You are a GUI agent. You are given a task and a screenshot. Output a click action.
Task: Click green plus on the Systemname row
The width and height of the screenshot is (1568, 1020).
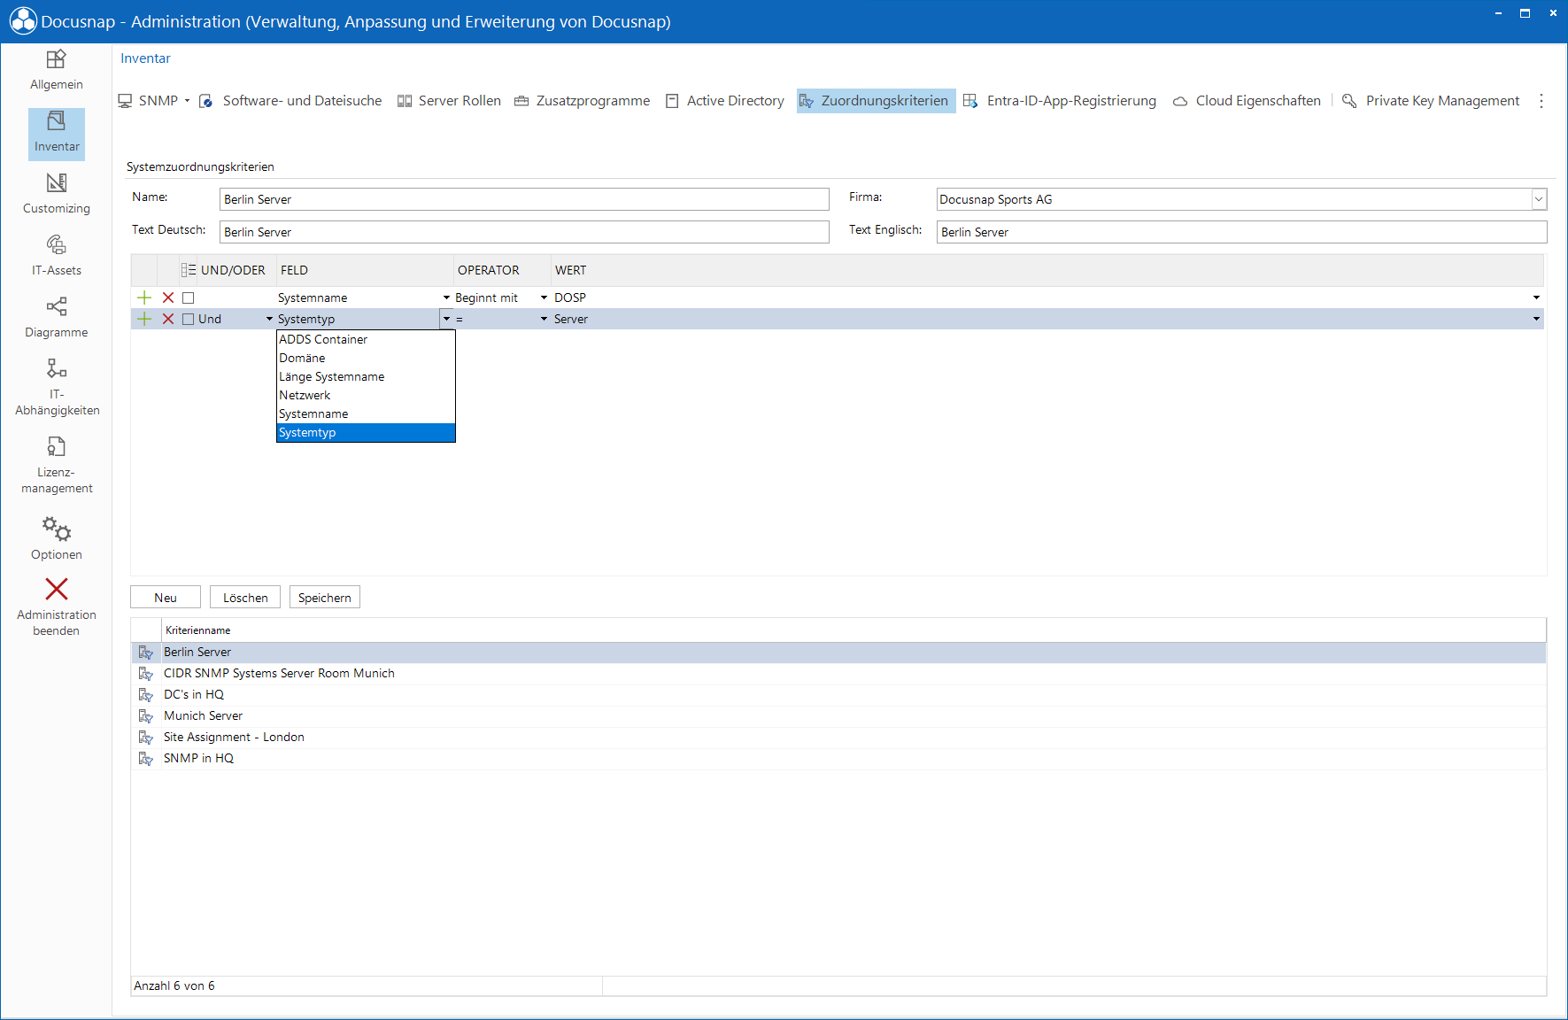144,297
